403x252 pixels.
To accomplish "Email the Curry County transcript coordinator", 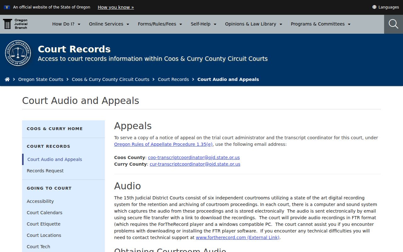I will [195, 164].
